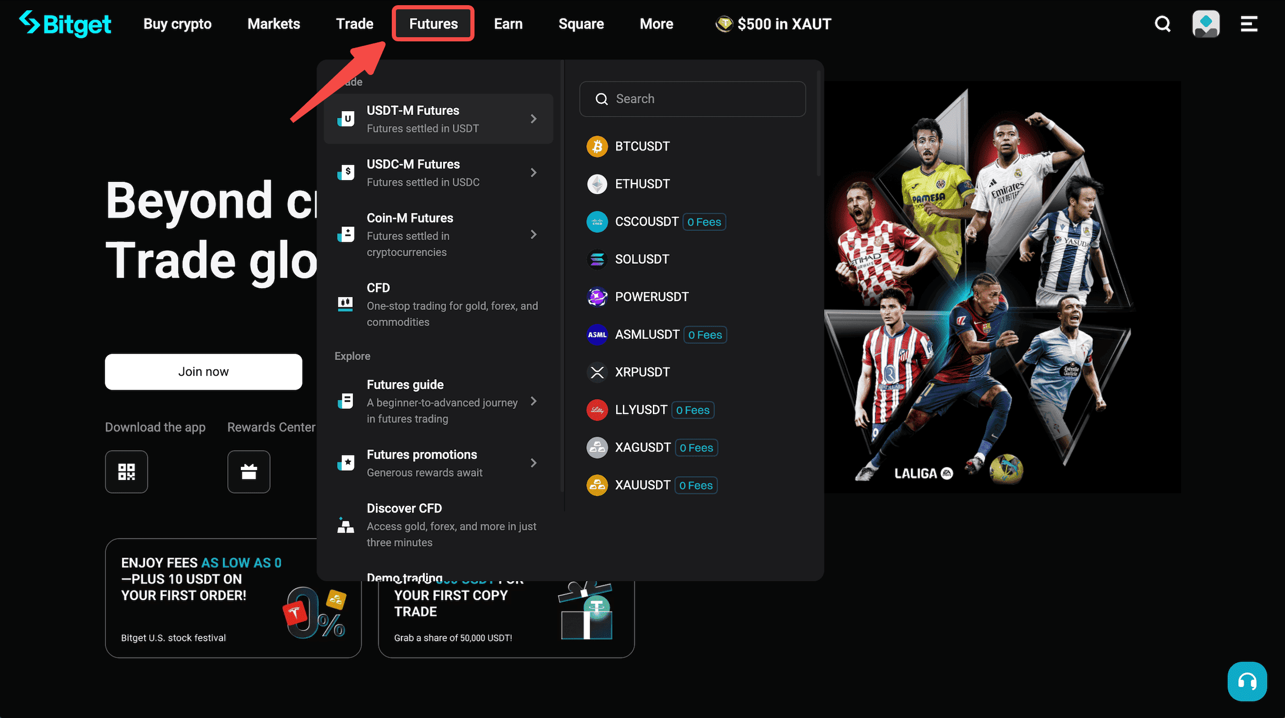Open the Earn menu item
1285x718 pixels.
pyautogui.click(x=508, y=24)
